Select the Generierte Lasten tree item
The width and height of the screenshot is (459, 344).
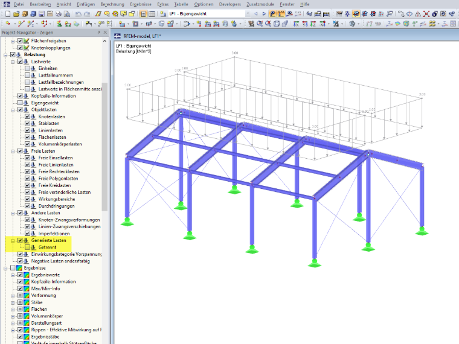coord(48,240)
